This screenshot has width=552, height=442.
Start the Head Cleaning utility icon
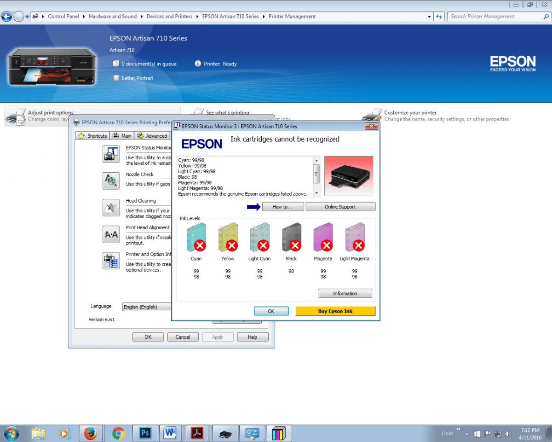[111, 207]
